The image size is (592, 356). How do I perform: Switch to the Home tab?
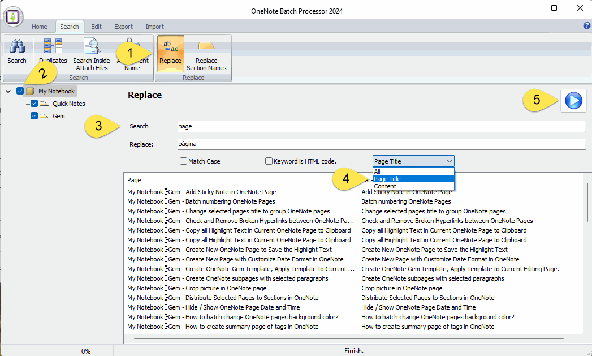pos(39,27)
